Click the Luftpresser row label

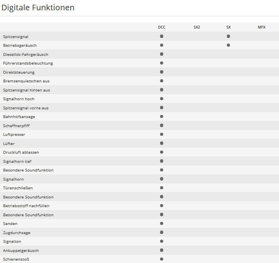[14, 135]
